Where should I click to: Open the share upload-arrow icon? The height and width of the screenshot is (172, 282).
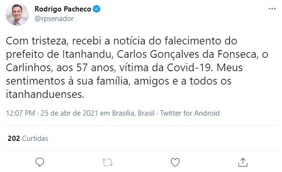click(243, 162)
